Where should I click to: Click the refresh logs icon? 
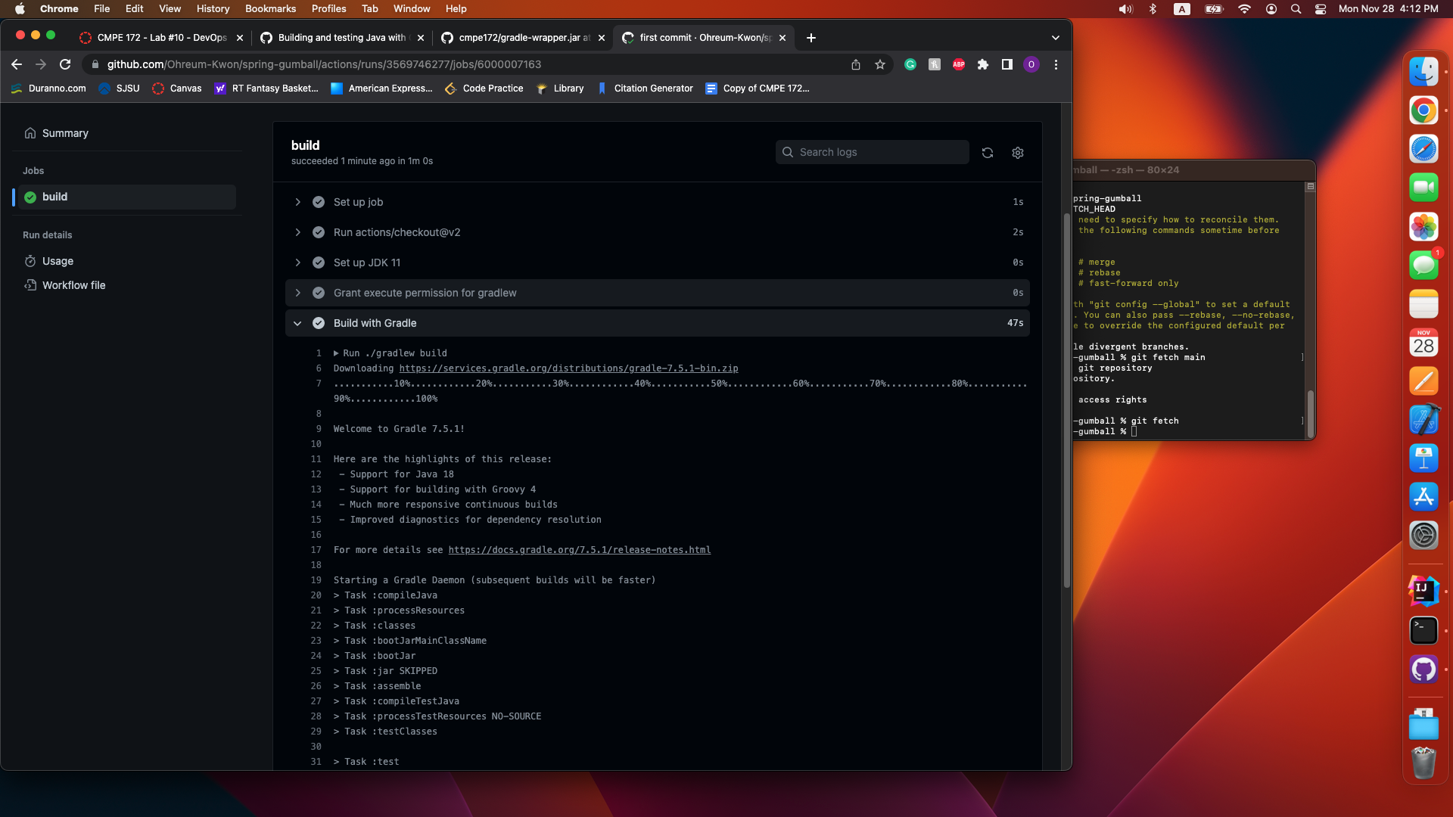(988, 153)
